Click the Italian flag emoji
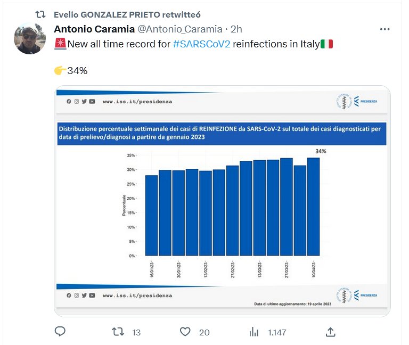 [326, 44]
